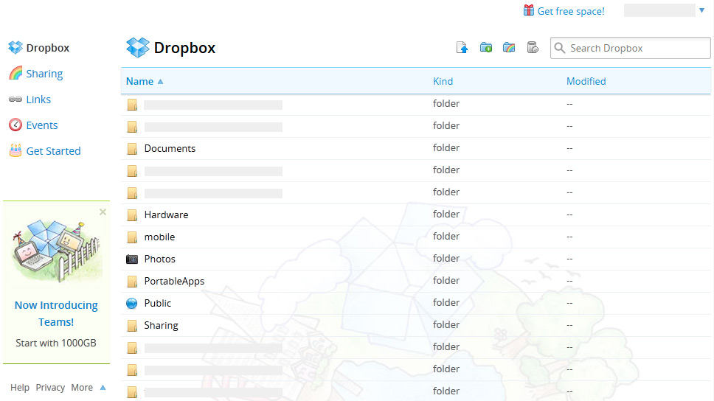Click the Name column sort arrow

160,82
